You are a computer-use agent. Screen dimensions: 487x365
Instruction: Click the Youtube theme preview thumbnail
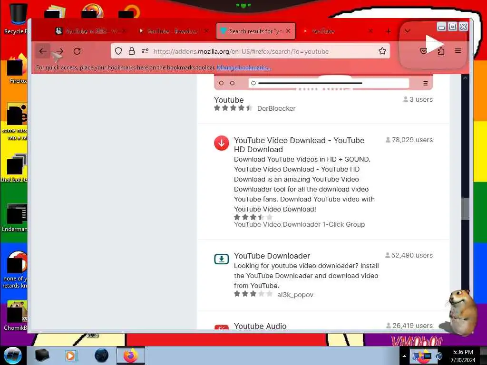click(x=323, y=82)
